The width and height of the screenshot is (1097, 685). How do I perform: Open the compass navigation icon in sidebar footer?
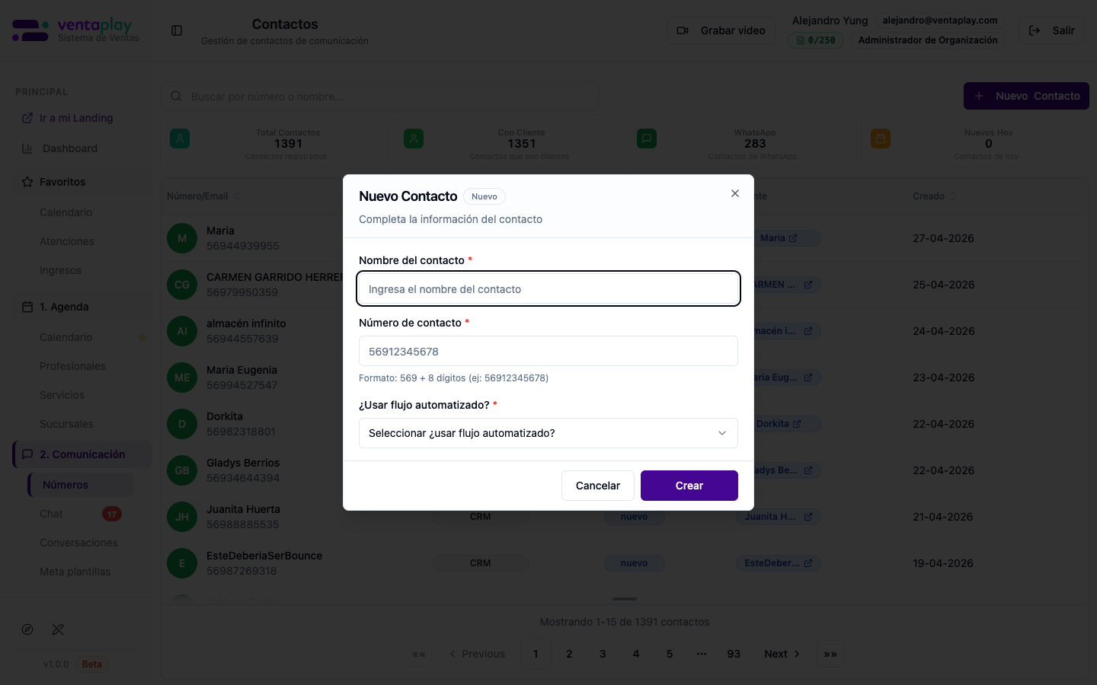tap(27, 629)
